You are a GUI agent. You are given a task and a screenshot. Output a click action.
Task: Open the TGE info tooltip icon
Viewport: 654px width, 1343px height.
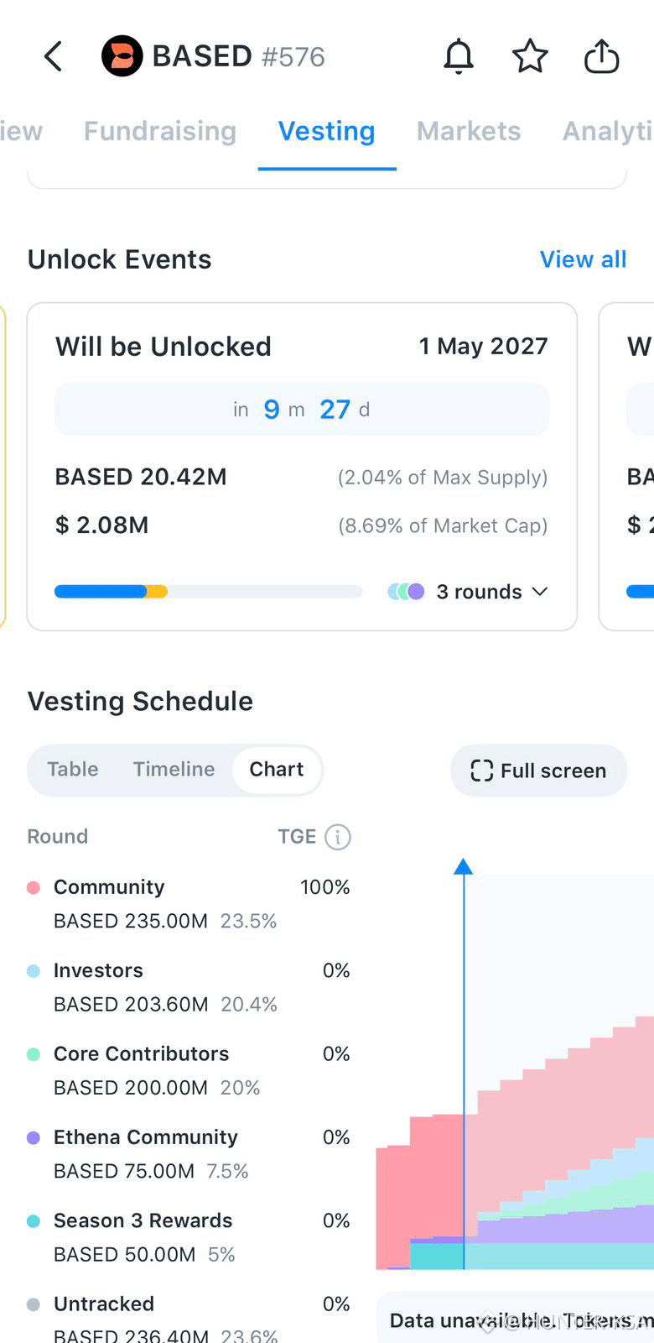[x=338, y=837]
